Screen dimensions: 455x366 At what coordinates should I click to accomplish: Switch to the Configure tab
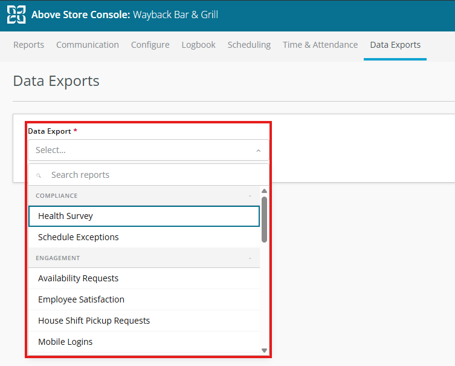point(150,45)
